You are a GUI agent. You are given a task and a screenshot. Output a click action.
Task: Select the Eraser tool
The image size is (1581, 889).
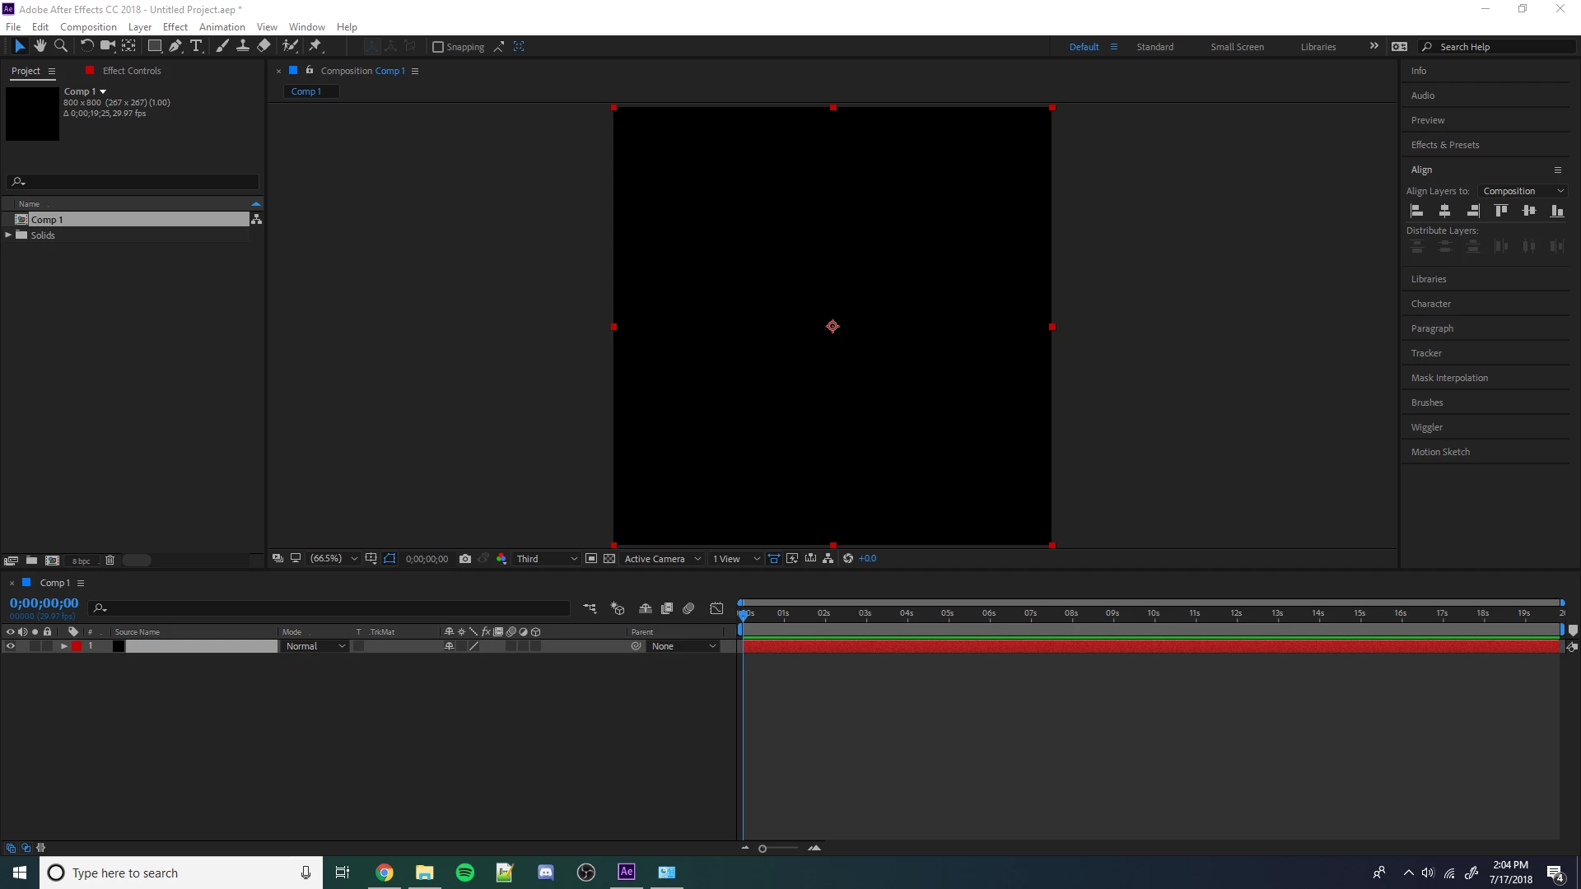(x=263, y=46)
